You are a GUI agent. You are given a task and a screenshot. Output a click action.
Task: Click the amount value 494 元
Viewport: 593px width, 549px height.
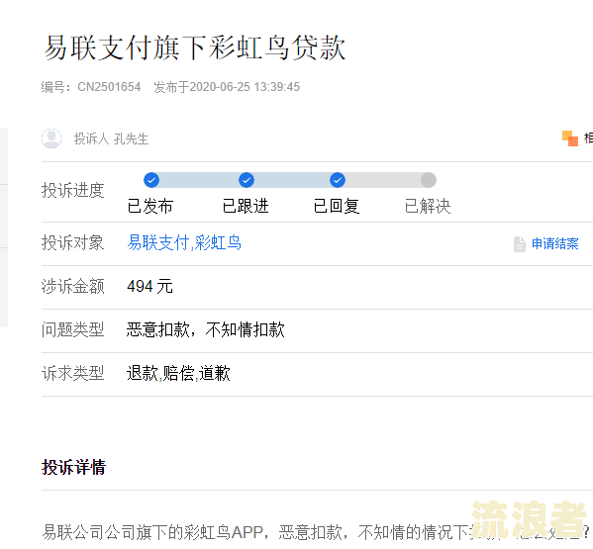[149, 286]
